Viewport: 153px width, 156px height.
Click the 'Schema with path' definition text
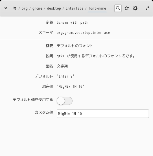(73, 23)
